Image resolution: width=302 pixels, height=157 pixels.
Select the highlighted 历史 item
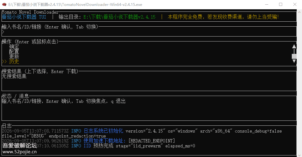pyautogui.click(x=14, y=62)
